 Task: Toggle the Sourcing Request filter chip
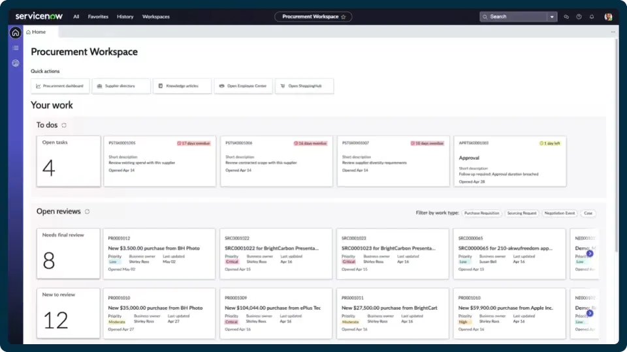(x=522, y=213)
